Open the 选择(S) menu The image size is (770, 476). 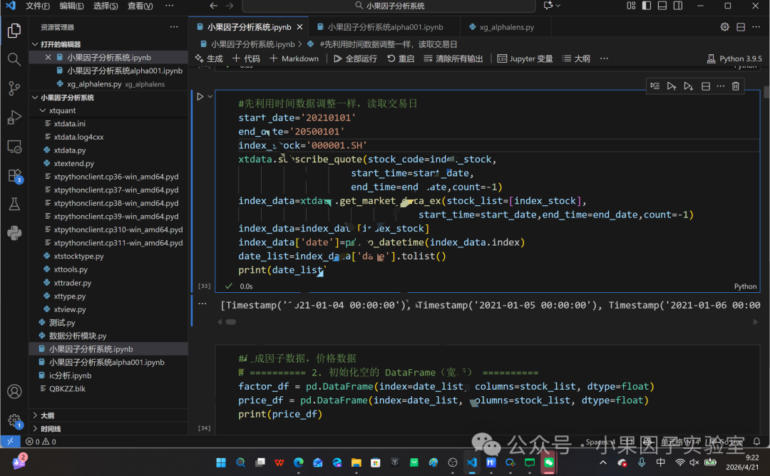(106, 6)
